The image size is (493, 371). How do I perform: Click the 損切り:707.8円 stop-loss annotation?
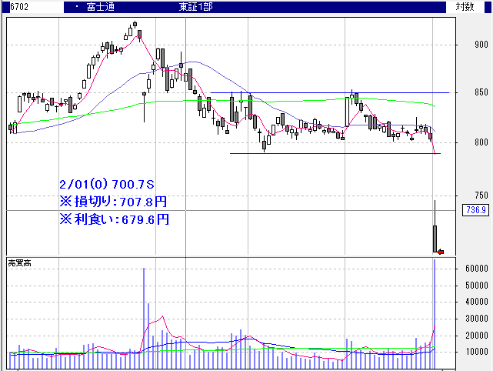pyautogui.click(x=113, y=202)
